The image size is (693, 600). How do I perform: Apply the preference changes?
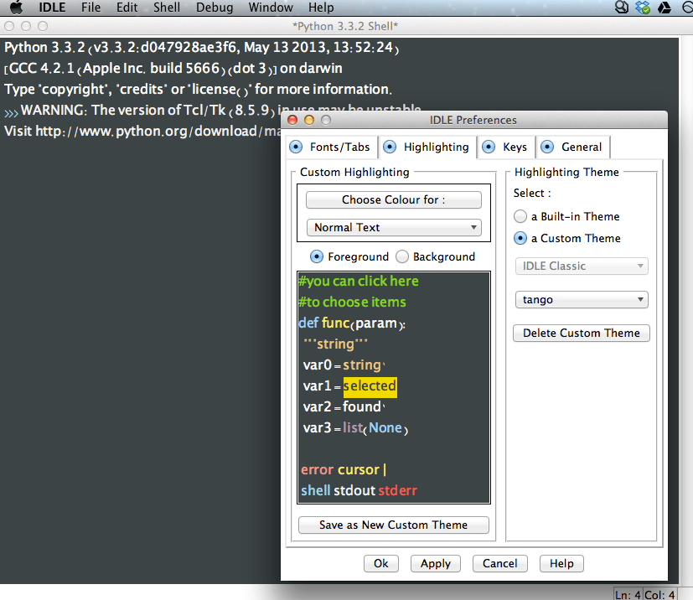pyautogui.click(x=435, y=563)
